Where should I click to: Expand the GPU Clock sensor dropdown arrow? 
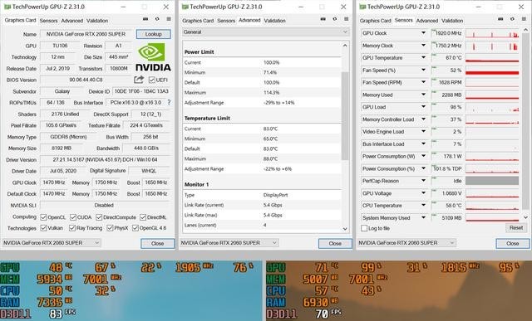[423, 33]
